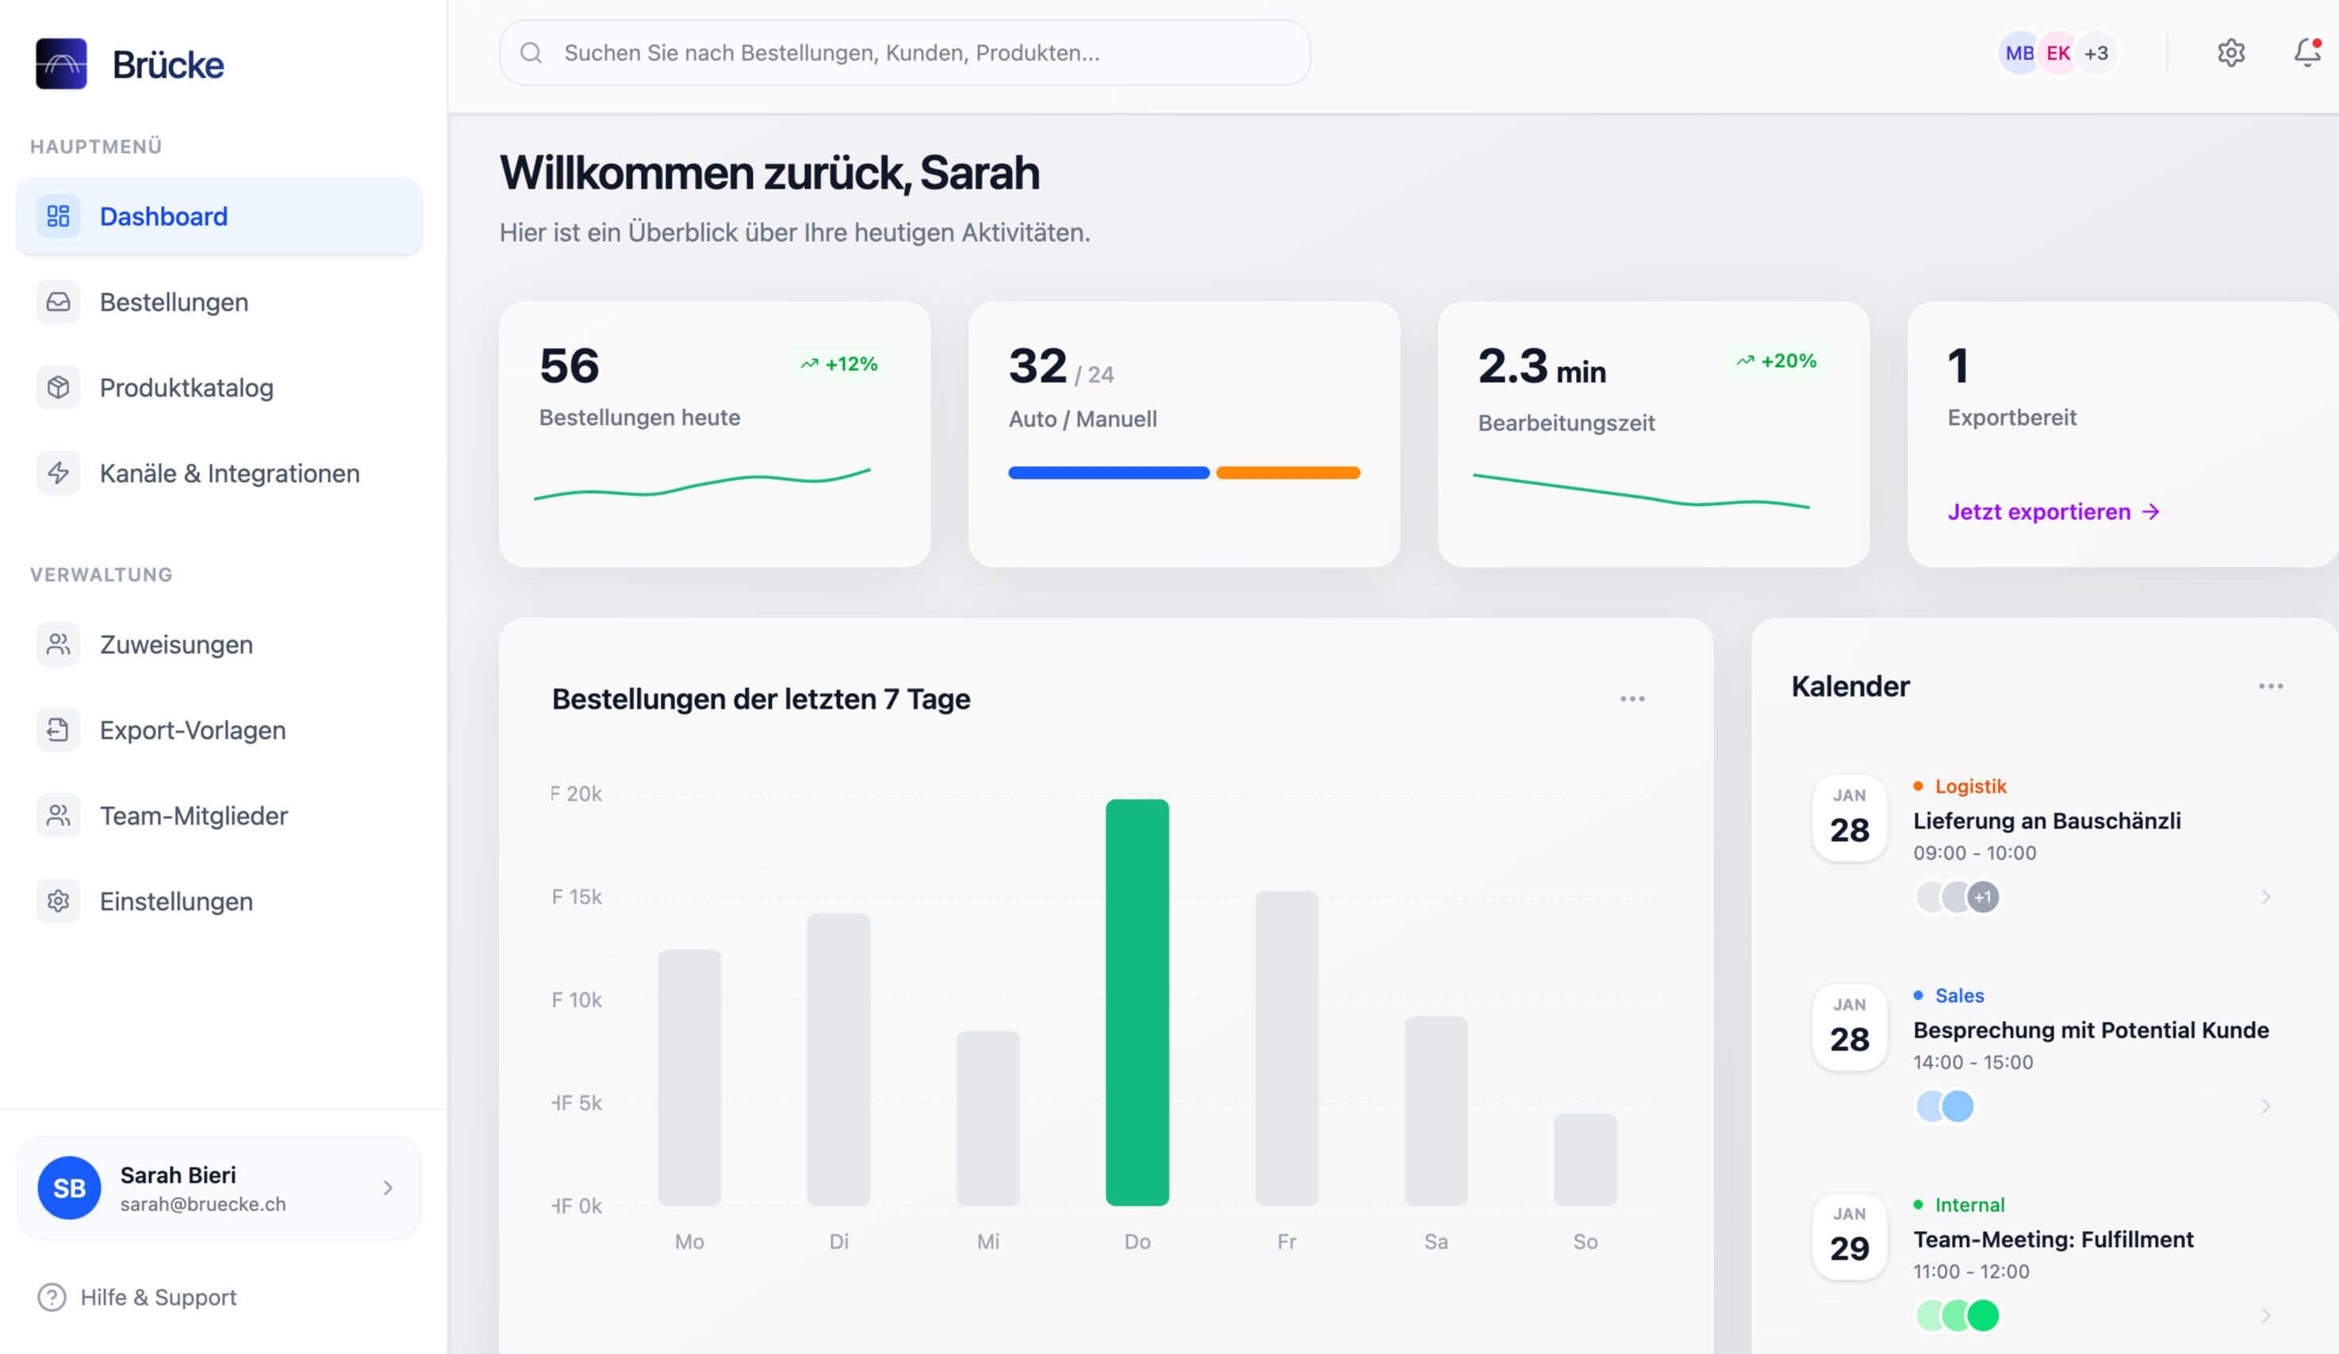Screen dimensions: 2339x1354
Task: Open settings via top gear icon
Action: 2230,53
